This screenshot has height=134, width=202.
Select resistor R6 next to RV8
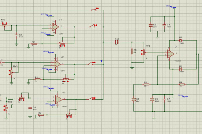[132, 51]
